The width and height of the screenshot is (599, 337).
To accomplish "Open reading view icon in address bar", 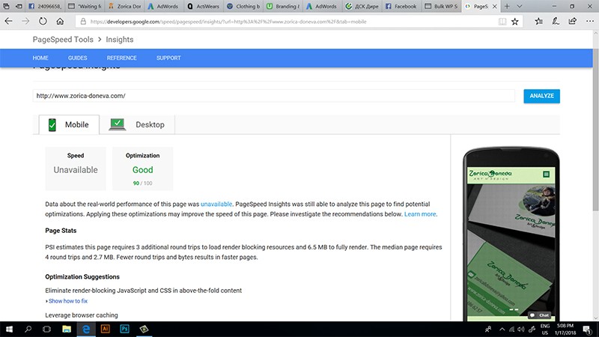I will 502,22.
